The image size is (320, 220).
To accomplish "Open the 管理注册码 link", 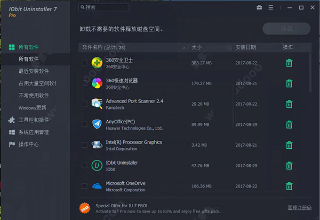I will pyautogui.click(x=299, y=208).
